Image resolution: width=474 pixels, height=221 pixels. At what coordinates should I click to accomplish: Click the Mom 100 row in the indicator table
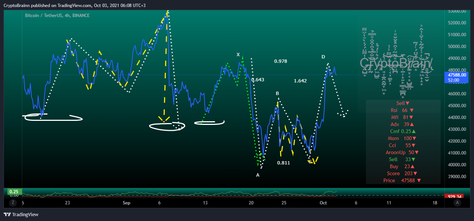[x=402, y=138]
